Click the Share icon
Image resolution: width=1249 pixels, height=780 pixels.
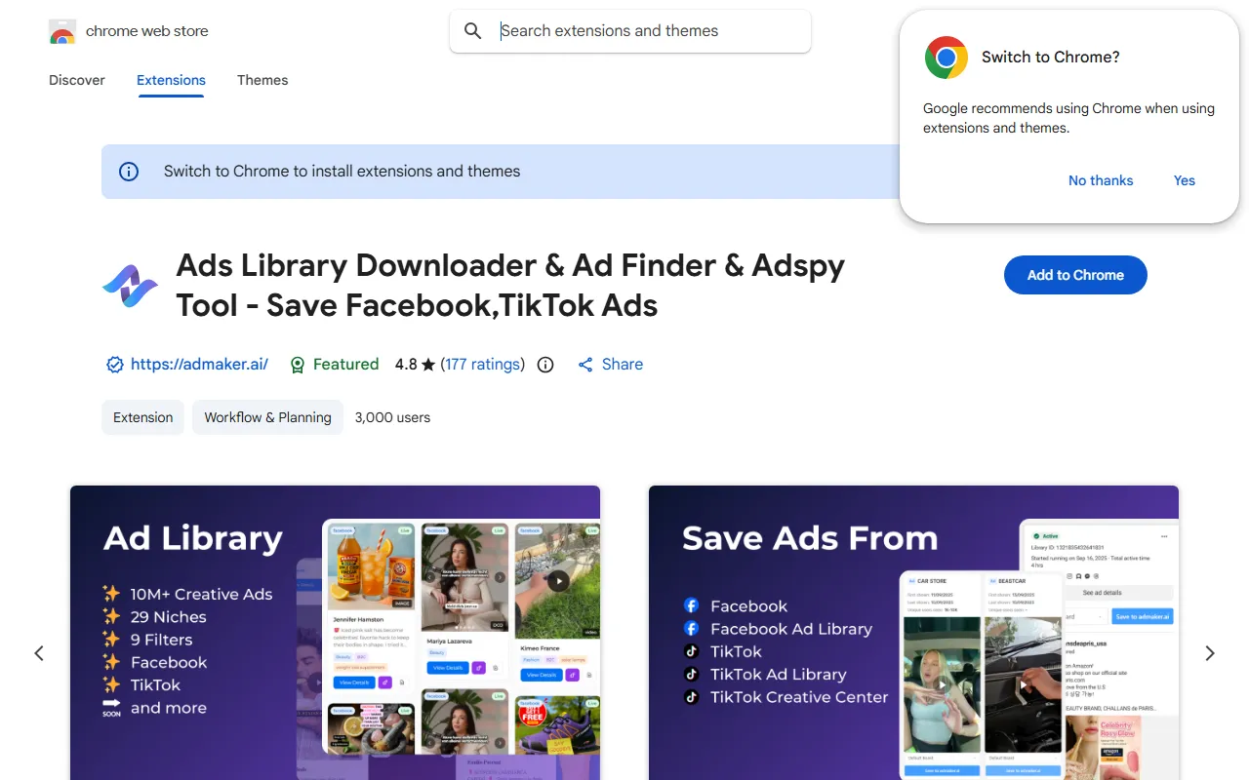click(x=585, y=365)
